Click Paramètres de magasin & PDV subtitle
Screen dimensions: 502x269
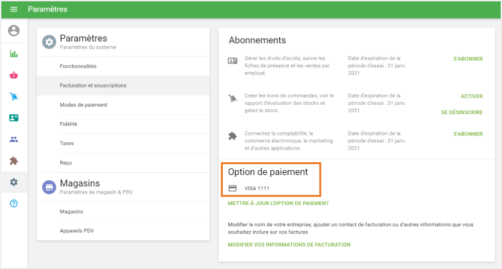[x=96, y=192]
